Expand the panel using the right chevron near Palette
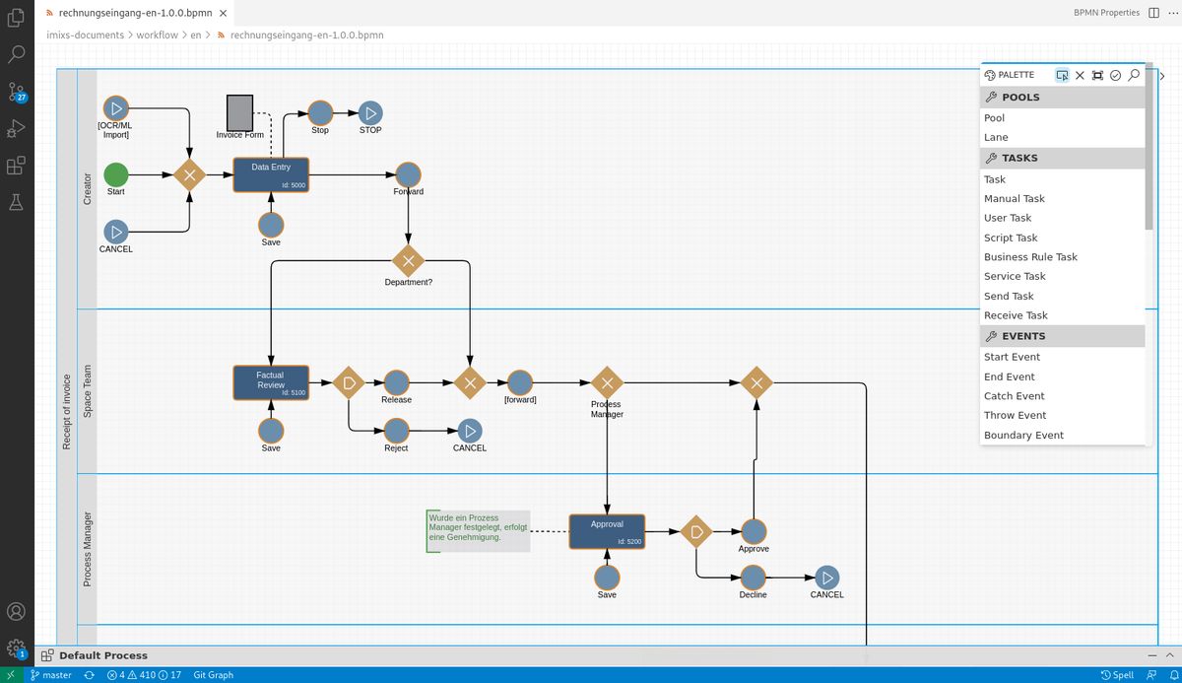 pyautogui.click(x=1162, y=75)
